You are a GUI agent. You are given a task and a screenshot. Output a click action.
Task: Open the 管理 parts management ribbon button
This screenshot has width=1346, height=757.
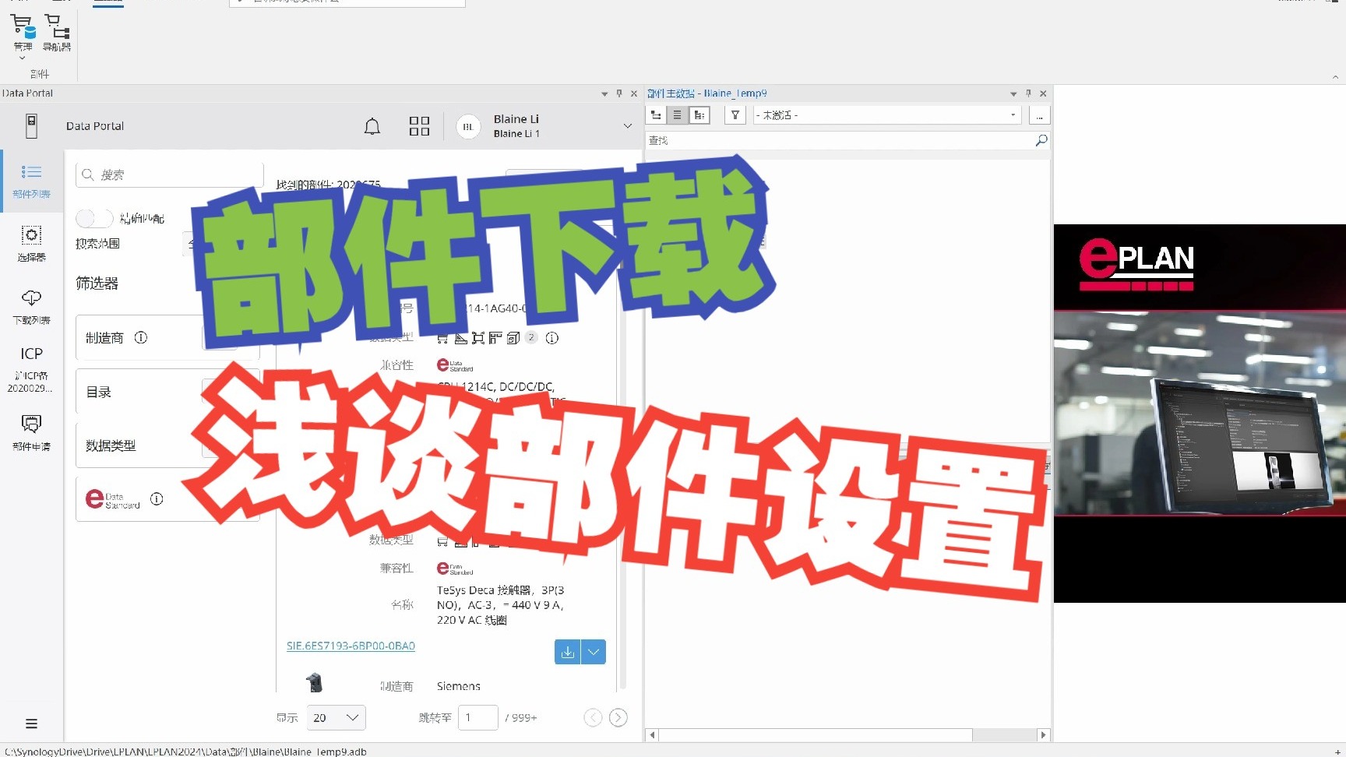pos(23,34)
